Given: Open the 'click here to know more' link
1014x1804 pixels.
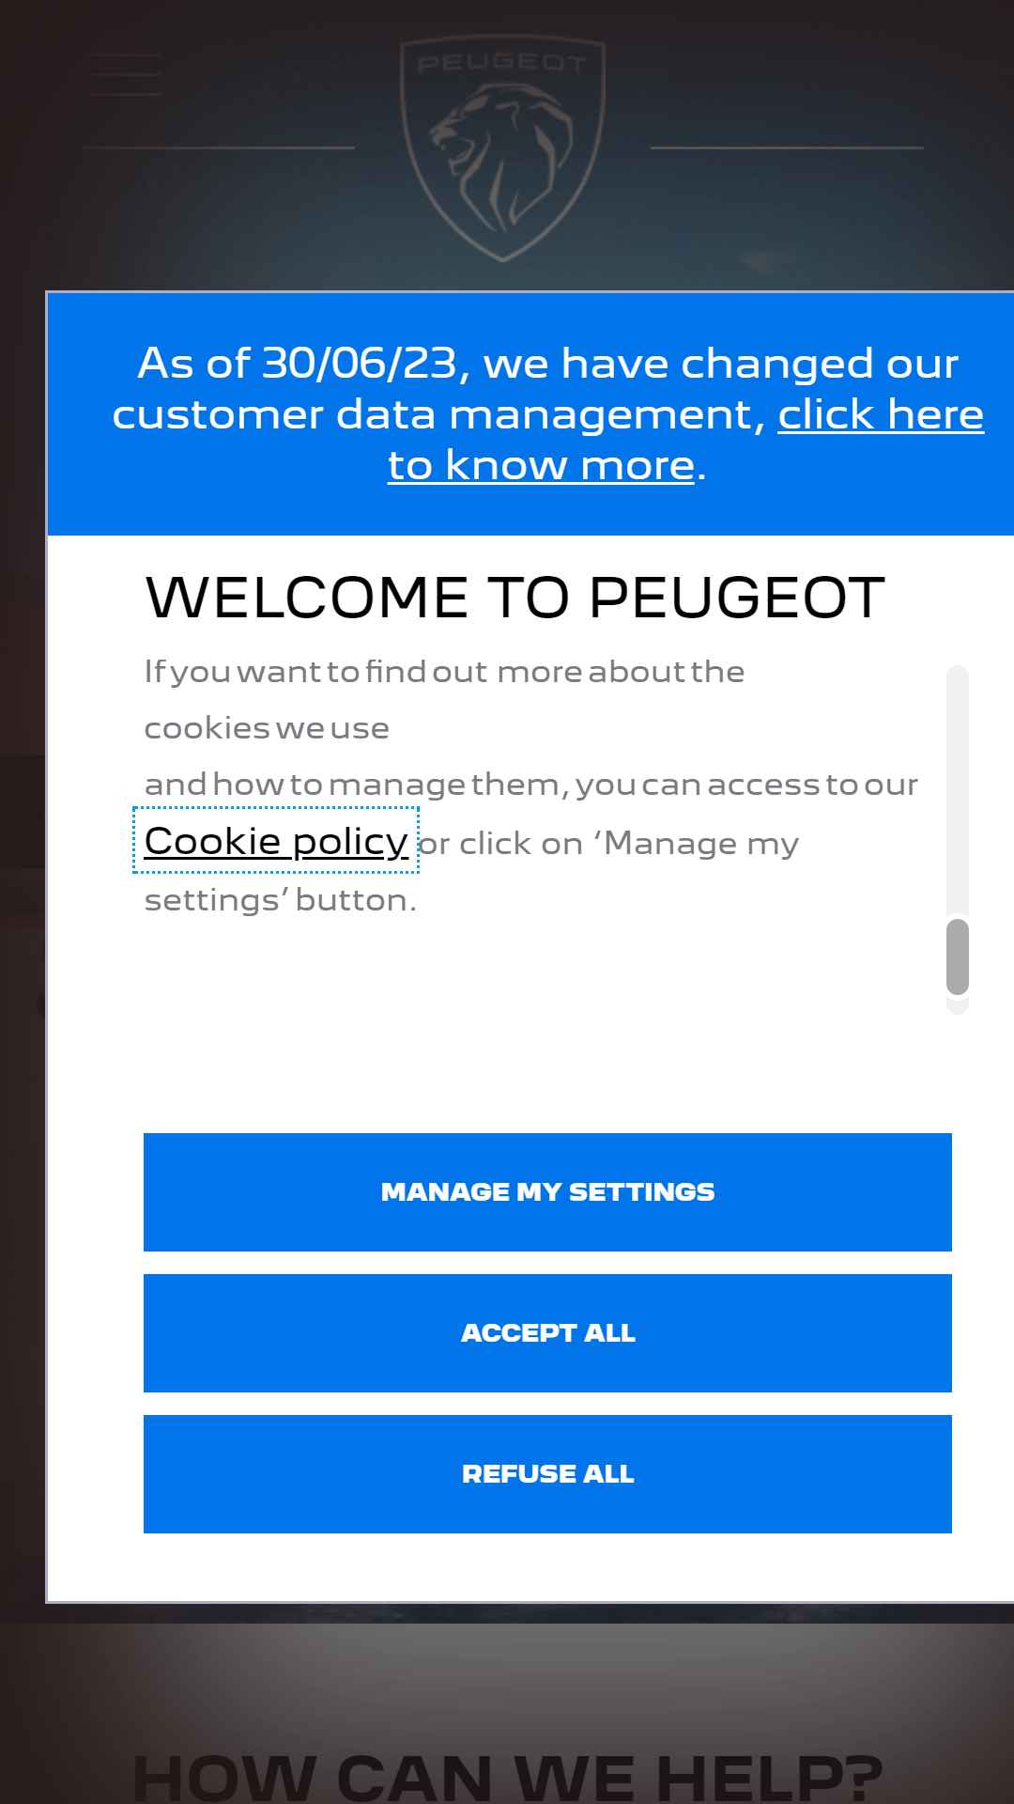Looking at the screenshot, I should click(685, 439).
